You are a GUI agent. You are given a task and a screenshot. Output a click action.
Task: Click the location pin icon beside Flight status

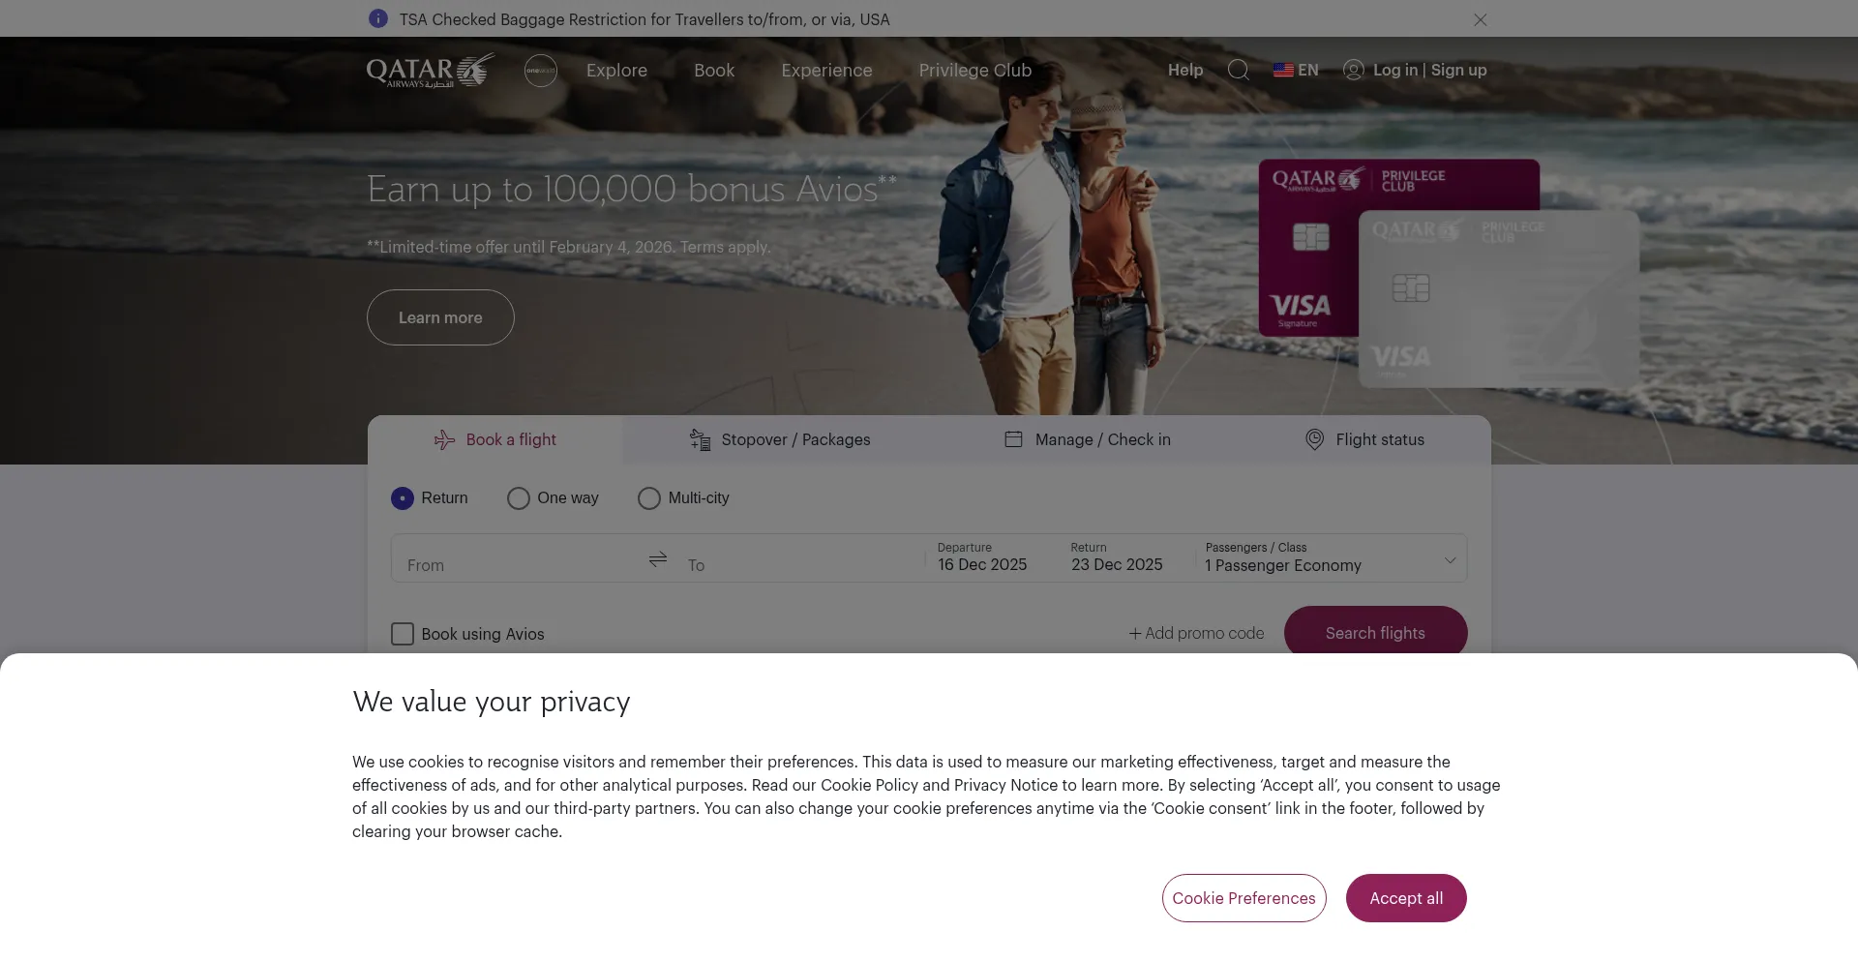(x=1314, y=439)
